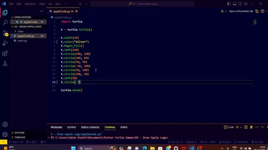Click the remote window status bar button
This screenshot has width=268, height=150.
click(3, 142)
